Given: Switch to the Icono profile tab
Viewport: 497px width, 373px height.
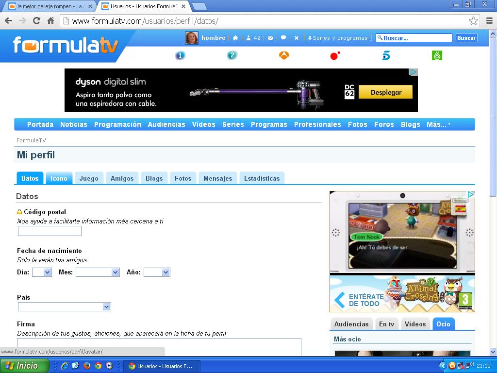Looking at the screenshot, I should pos(59,178).
